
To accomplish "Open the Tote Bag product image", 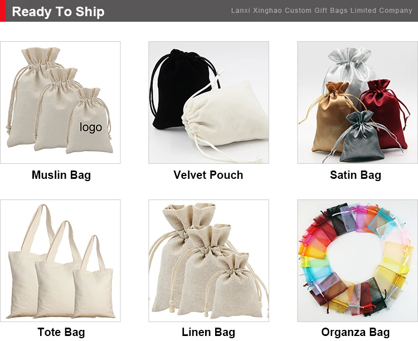I will (60, 260).
